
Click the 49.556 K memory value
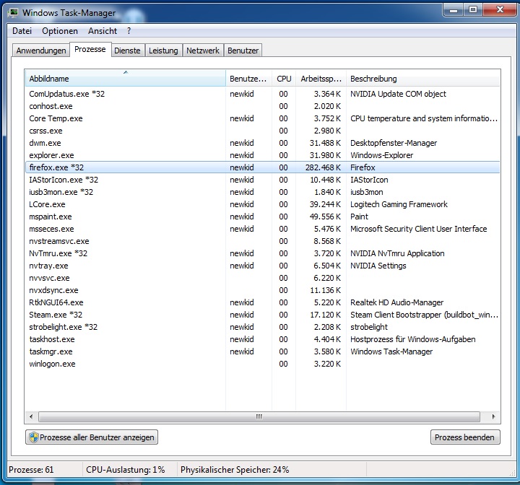[325, 217]
